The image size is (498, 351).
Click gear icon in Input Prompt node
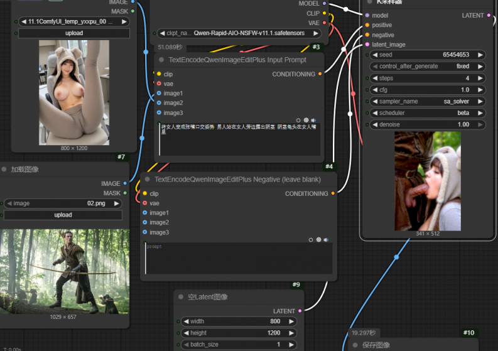pyautogui.click(x=306, y=120)
